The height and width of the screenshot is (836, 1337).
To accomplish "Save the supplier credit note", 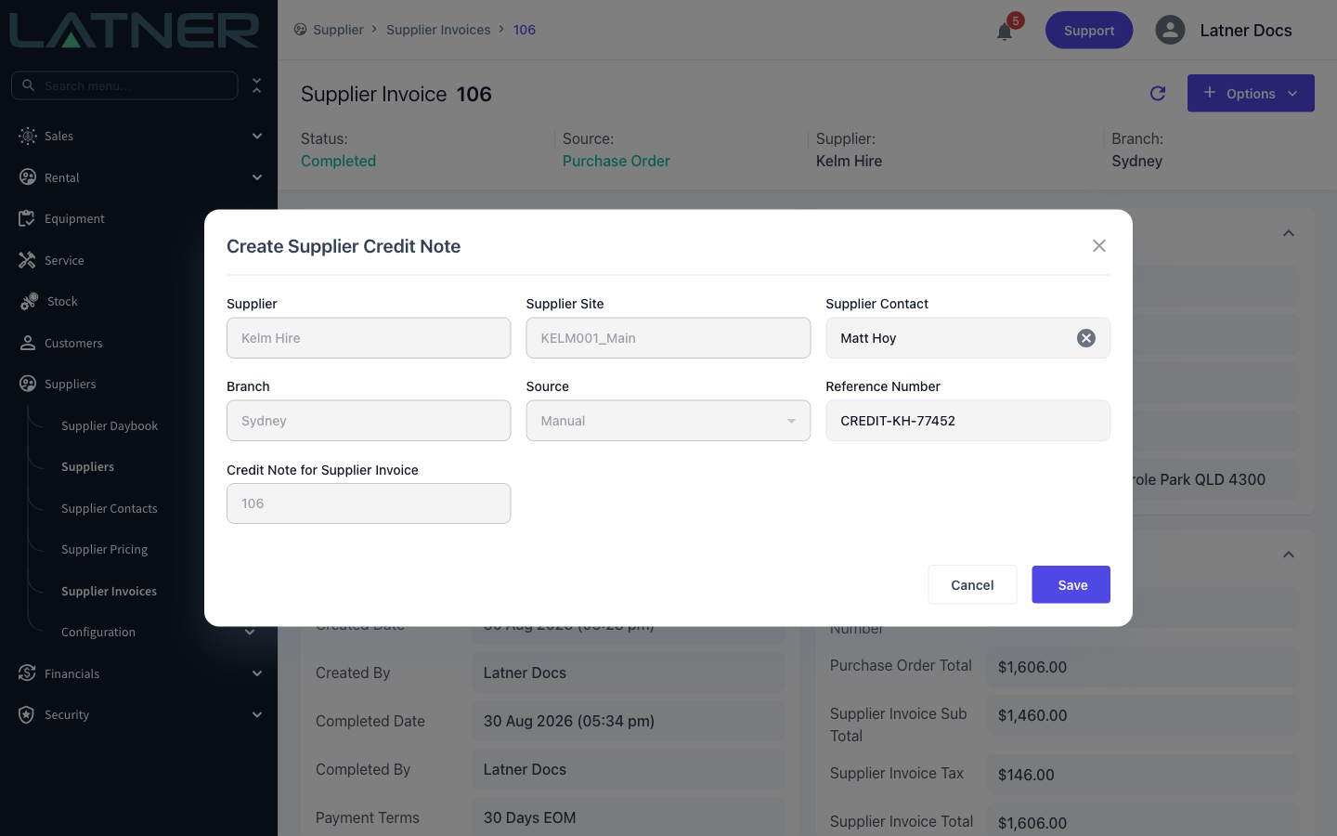I will pyautogui.click(x=1071, y=584).
